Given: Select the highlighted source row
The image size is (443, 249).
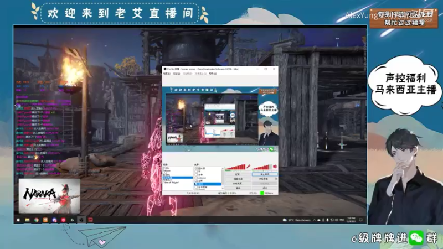Looking at the screenshot, I should coord(208,184).
